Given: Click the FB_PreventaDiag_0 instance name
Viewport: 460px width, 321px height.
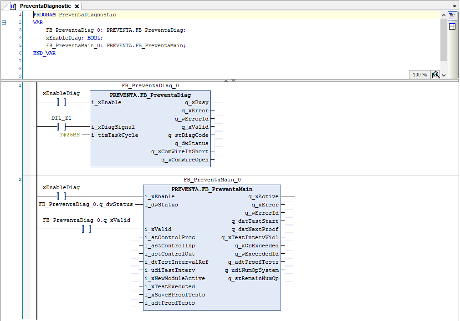Looking at the screenshot, I should click(150, 85).
